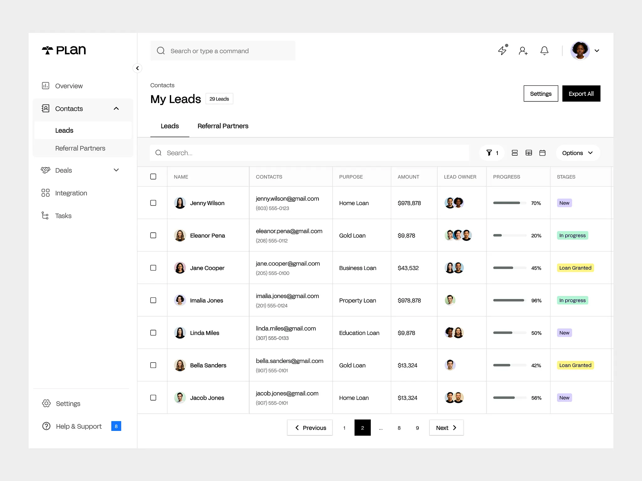Screen dimensions: 642x481
Task: Go to the Next page
Action: 446,428
